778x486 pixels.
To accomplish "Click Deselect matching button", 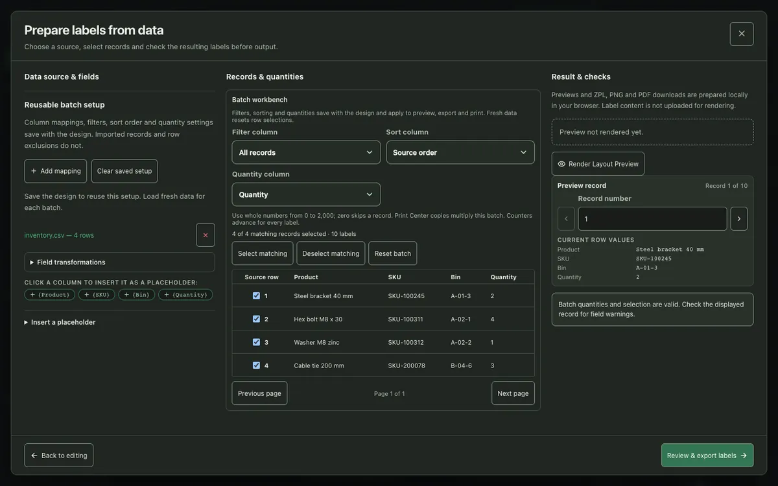I will pyautogui.click(x=331, y=253).
